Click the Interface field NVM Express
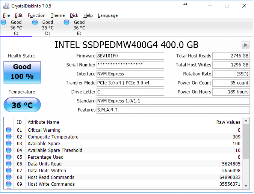Viewport: 254px width, 194px height. point(130,74)
